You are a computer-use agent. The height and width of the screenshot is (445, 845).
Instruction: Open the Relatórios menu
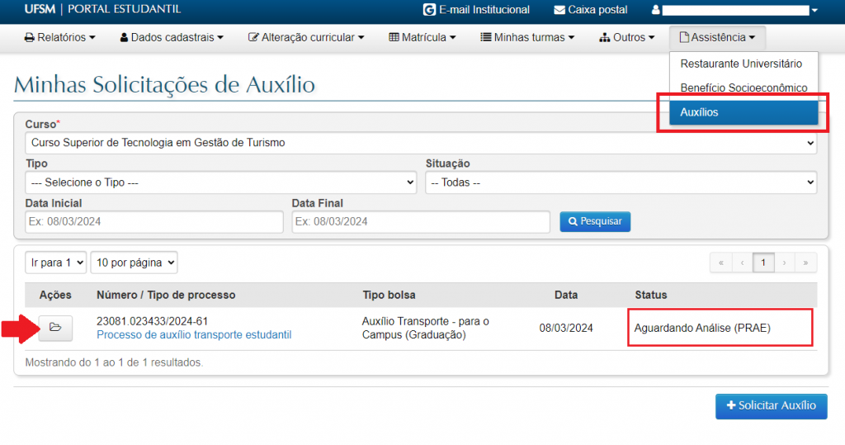(60, 37)
